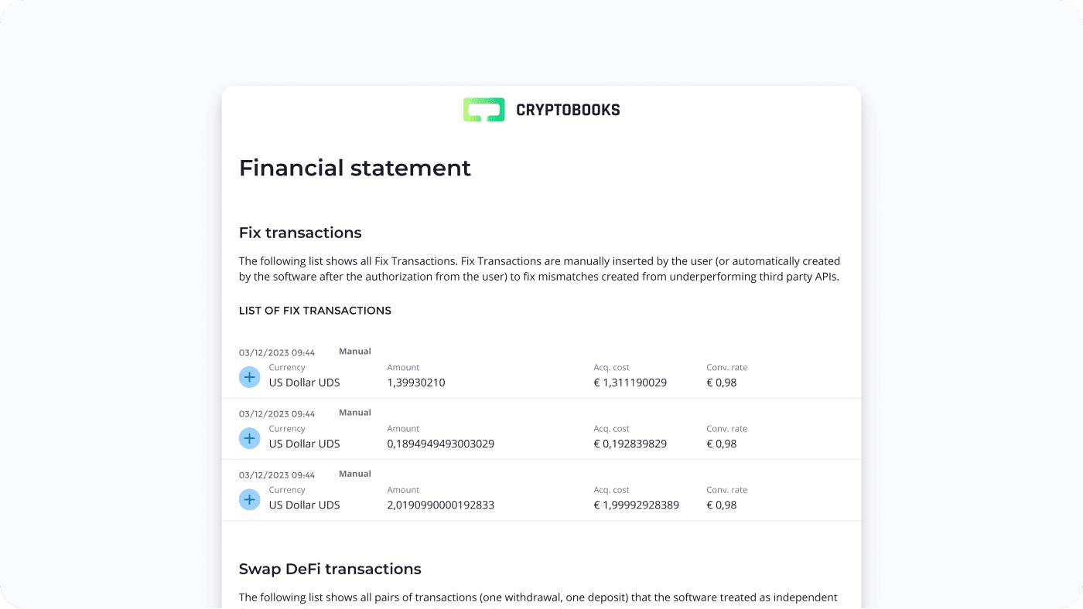Viewport: 1083px width, 609px height.
Task: Collapse the LIST OF FIX TRANSACTIONS section
Action: click(315, 310)
